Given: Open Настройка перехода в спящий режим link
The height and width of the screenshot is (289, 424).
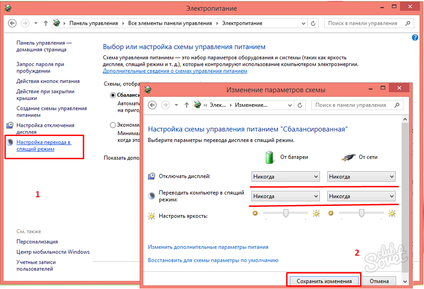Looking at the screenshot, I should click(44, 146).
